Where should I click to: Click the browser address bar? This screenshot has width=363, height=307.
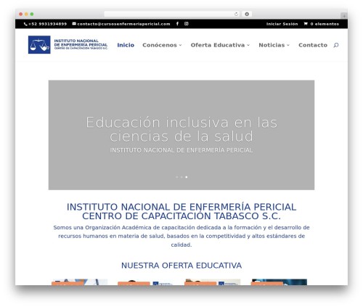172,15
